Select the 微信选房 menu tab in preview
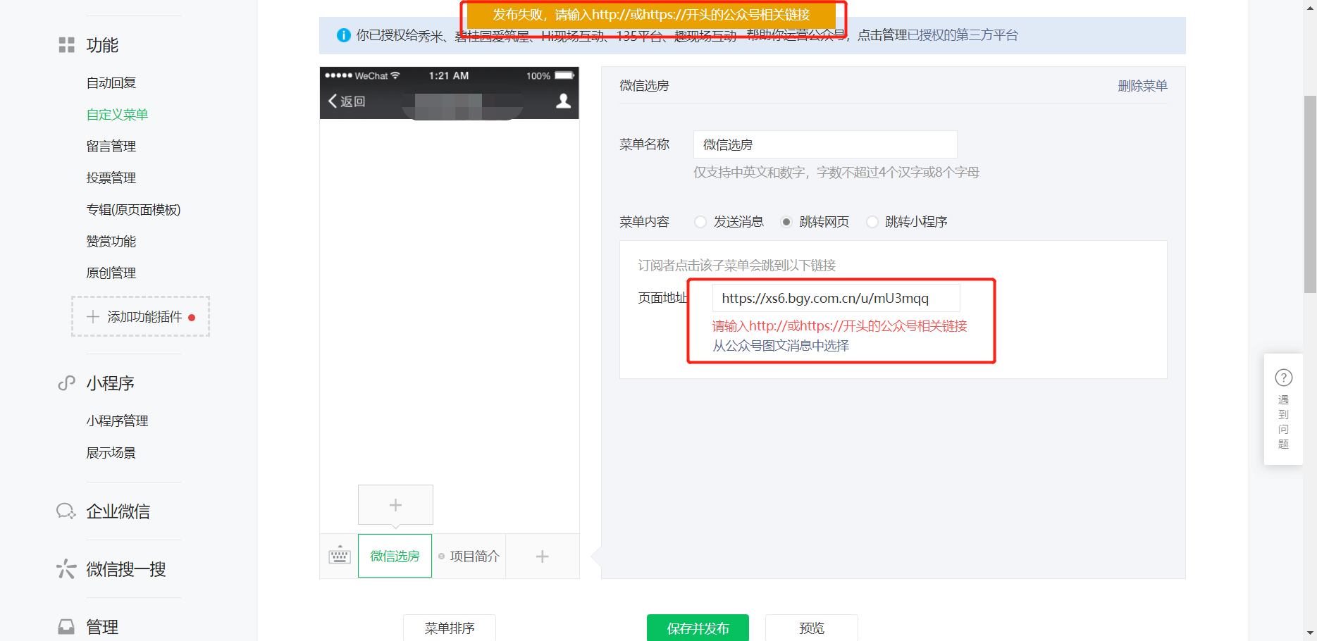The image size is (1317, 641). pos(395,556)
